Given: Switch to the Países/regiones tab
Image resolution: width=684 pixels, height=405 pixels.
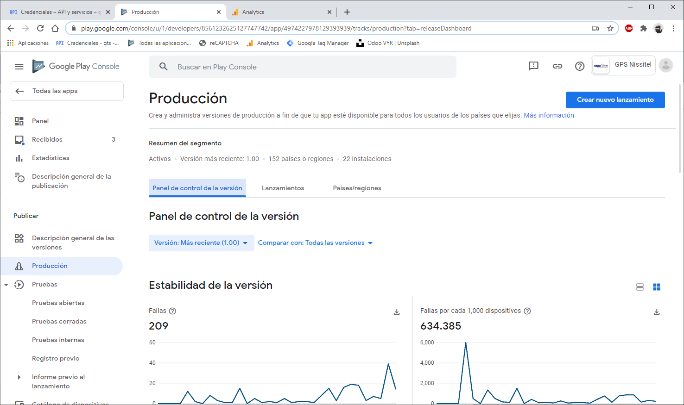Looking at the screenshot, I should (x=357, y=188).
